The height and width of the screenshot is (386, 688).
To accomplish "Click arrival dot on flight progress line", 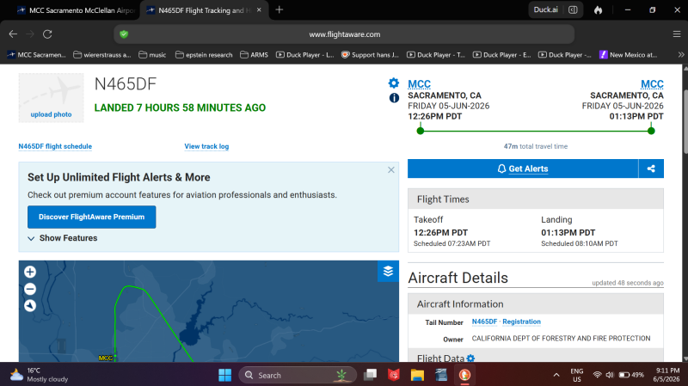I will point(651,131).
